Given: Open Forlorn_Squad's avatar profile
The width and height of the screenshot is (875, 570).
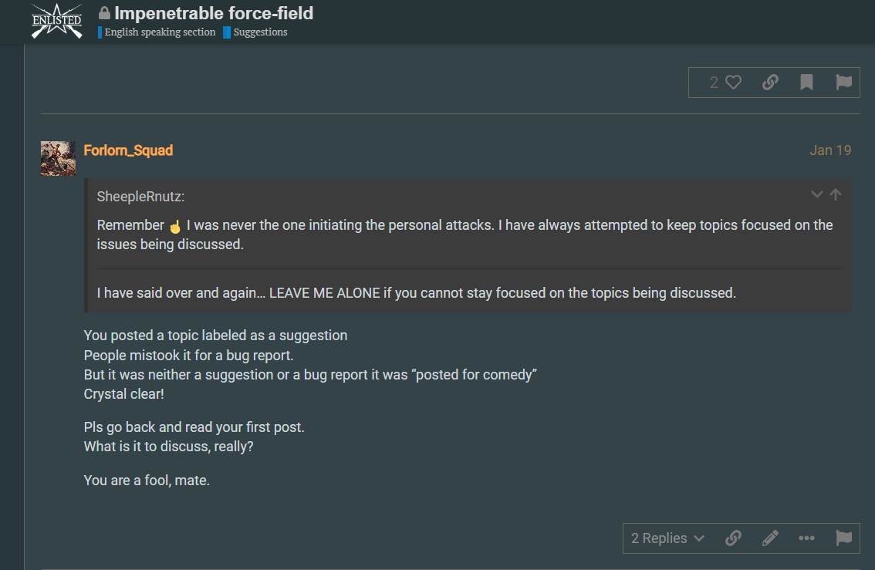Looking at the screenshot, I should click(58, 158).
